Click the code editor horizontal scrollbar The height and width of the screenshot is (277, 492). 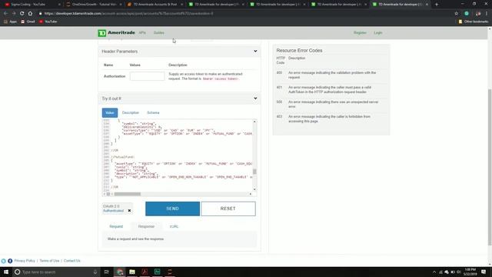pyautogui.click(x=127, y=194)
